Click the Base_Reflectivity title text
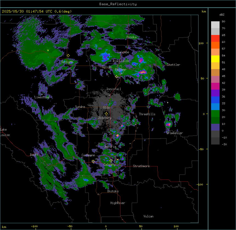This screenshot has height=230, width=236. click(x=118, y=4)
